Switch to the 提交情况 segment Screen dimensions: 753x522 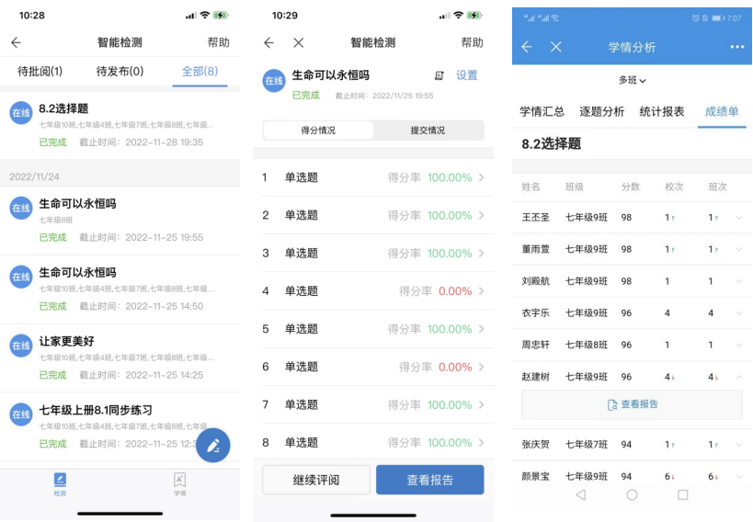[x=428, y=130]
